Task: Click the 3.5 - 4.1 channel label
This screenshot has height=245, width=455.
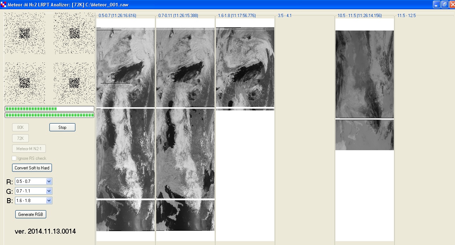Action: [285, 16]
